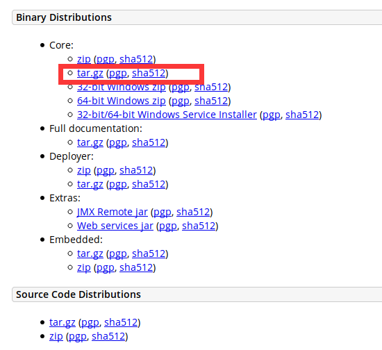Download the source code zip
The height and width of the screenshot is (350, 382).
click(56, 336)
